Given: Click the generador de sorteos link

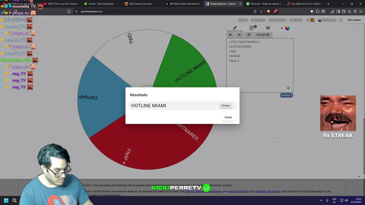Looking at the screenshot, I should click(268, 191).
